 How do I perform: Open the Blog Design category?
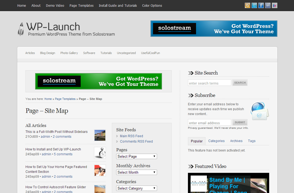pyautogui.click(x=47, y=53)
